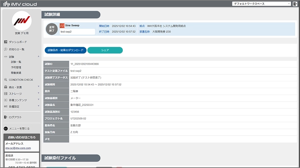Select the UT202509.02 project name
Viewport: 300px width, 168px height.
pos(78,118)
